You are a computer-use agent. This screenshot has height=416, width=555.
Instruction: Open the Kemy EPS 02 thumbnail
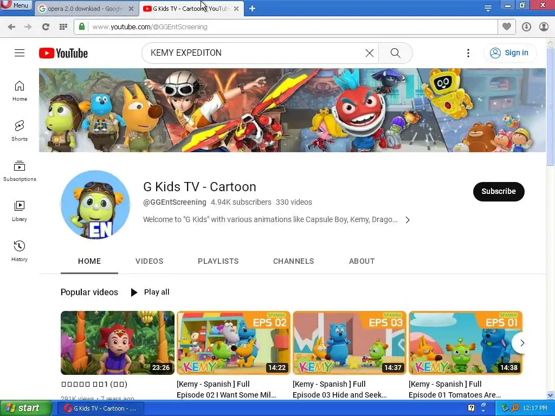234,343
